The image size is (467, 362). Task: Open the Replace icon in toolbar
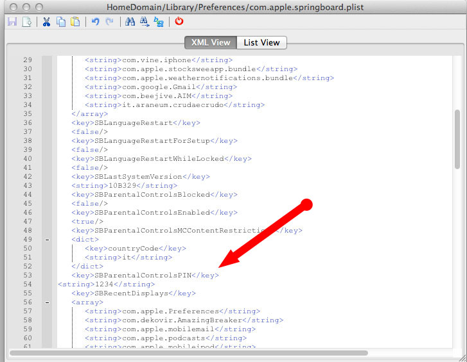(159, 22)
